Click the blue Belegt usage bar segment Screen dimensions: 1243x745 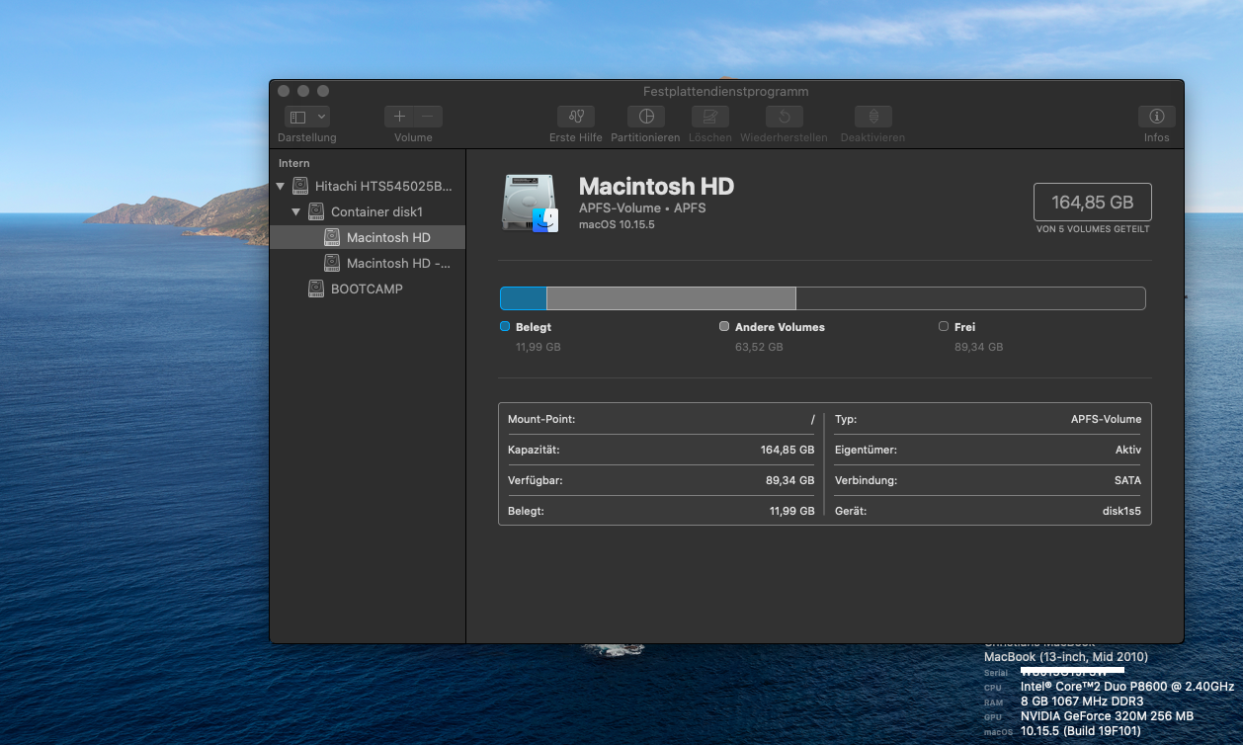(x=523, y=298)
